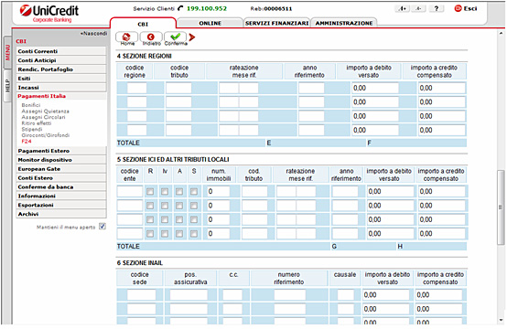Expand Incassi menu section

[61, 87]
